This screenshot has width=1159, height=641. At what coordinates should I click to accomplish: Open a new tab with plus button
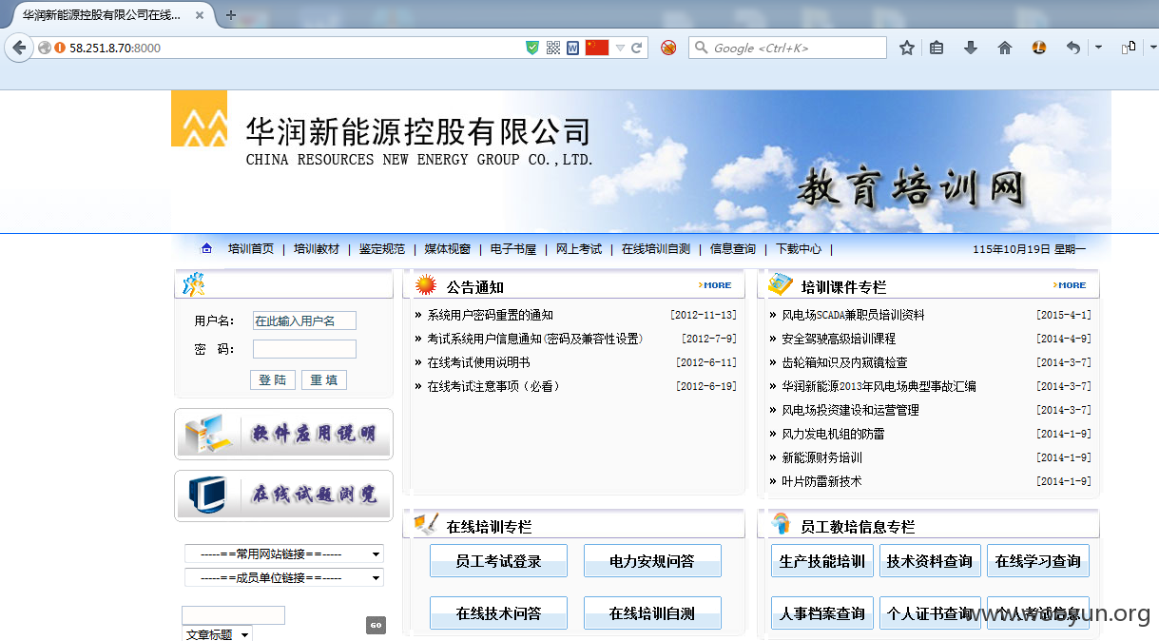click(x=231, y=15)
